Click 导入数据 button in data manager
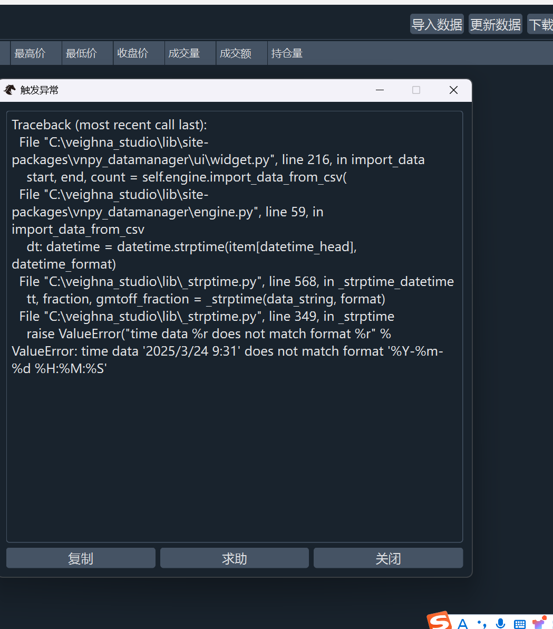The image size is (553, 629). tap(437, 24)
